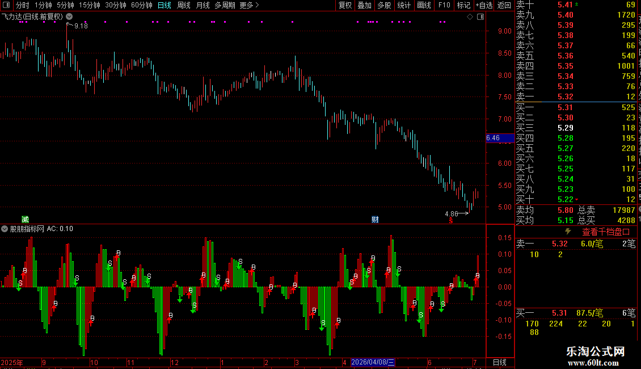Add stock to watchlist with +自选
Viewport: 641px width, 369px height.
click(484, 5)
